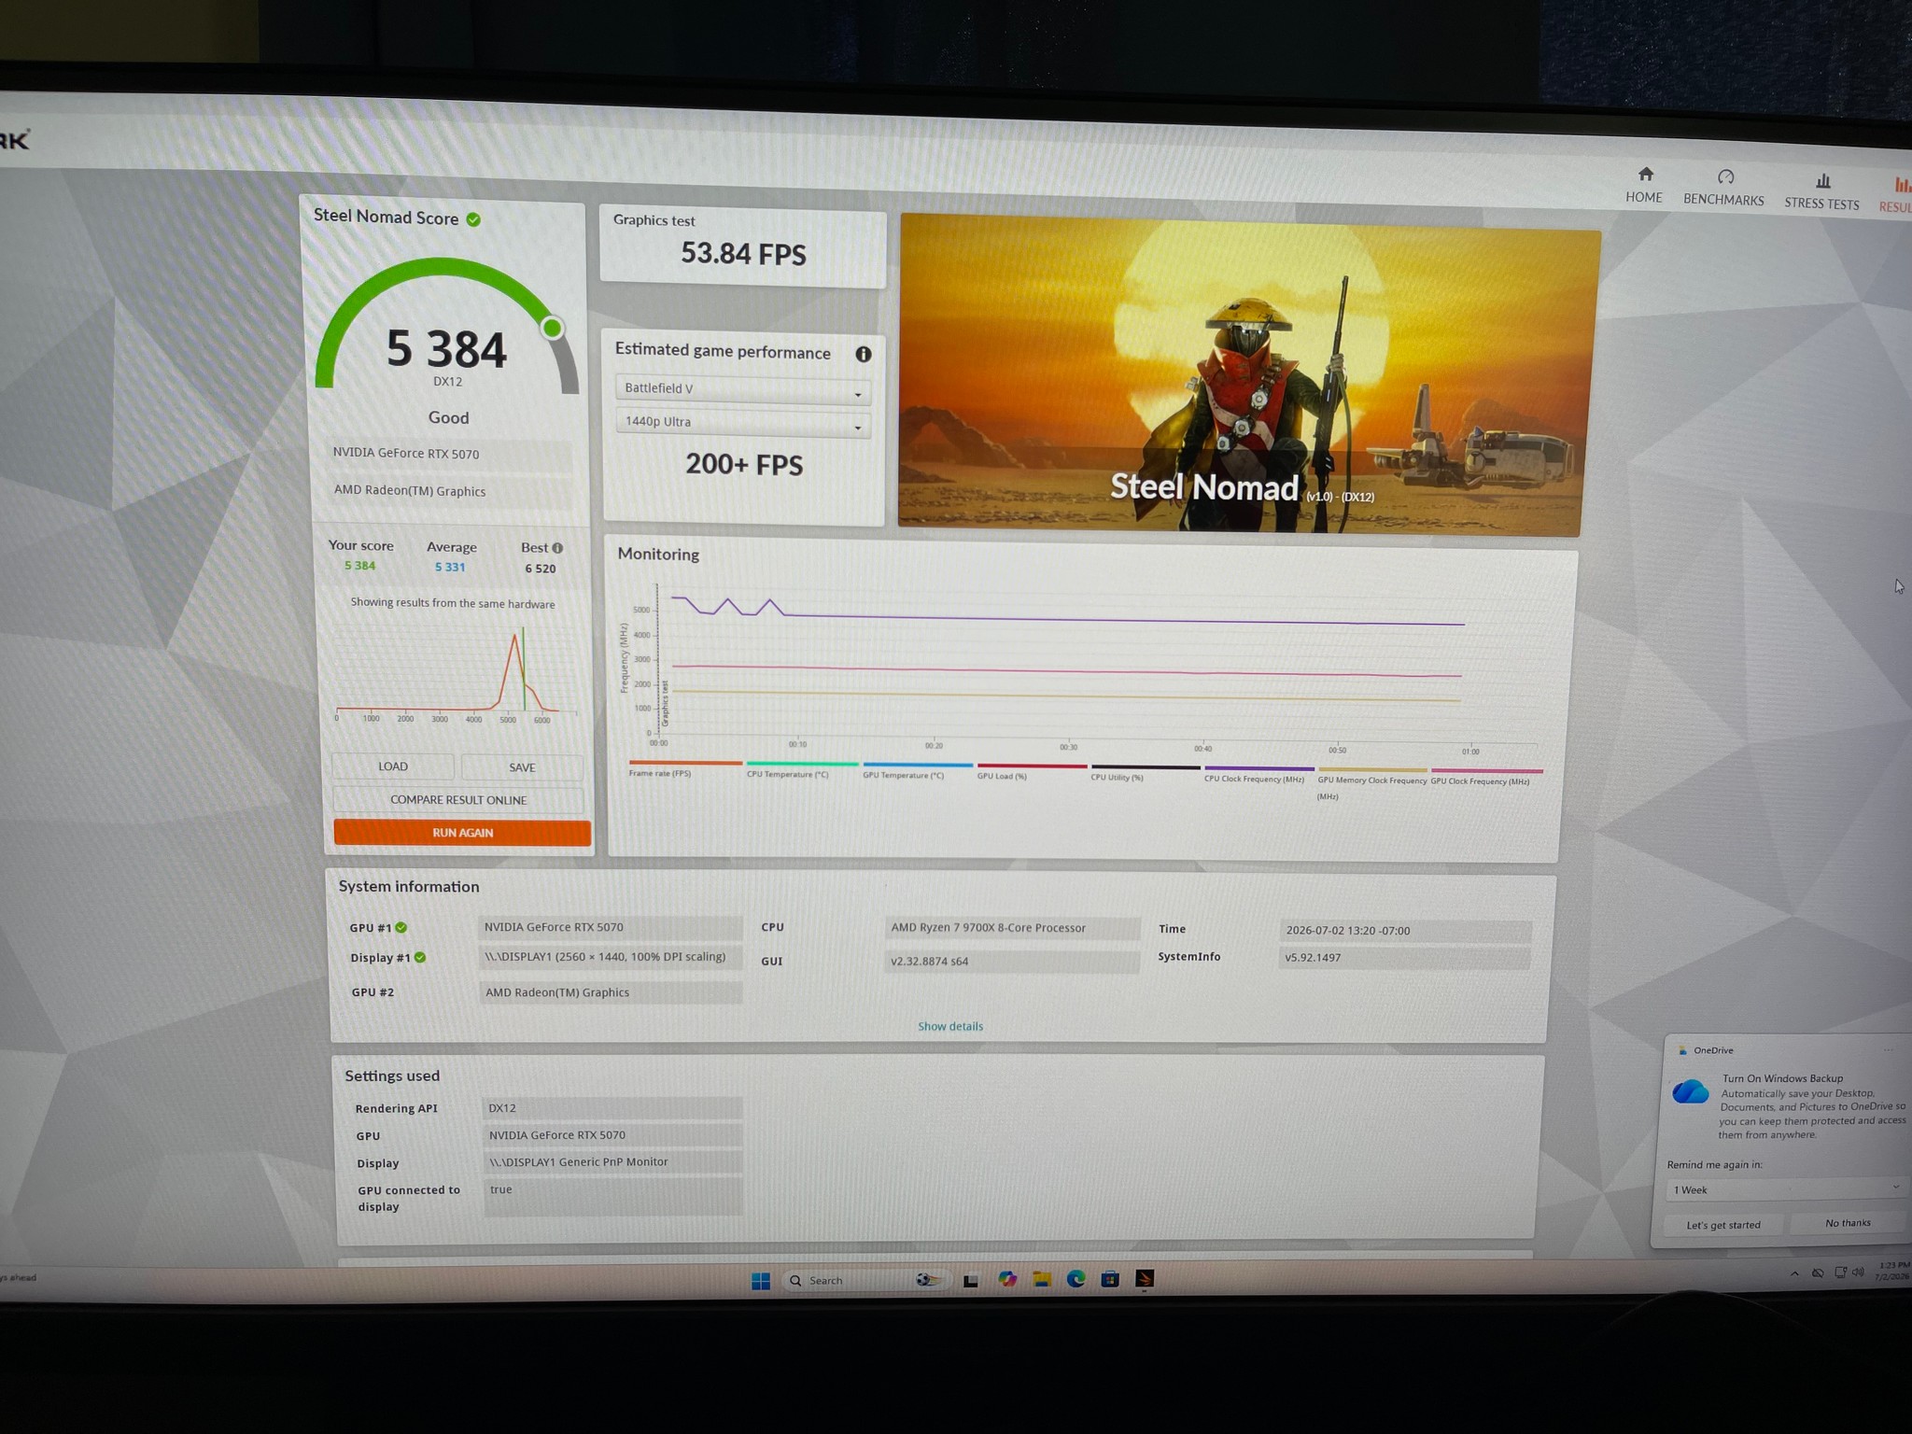Viewport: 1912px width, 1434px height.
Task: Dismiss OneDrive prompt with No thanks
Action: point(1848,1223)
